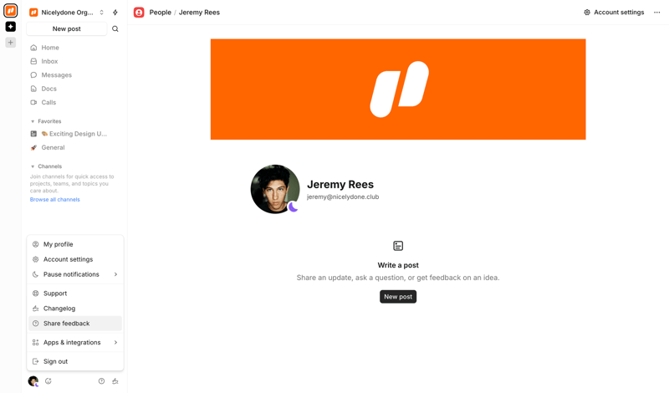Click the black New post button under profile

pyautogui.click(x=398, y=297)
